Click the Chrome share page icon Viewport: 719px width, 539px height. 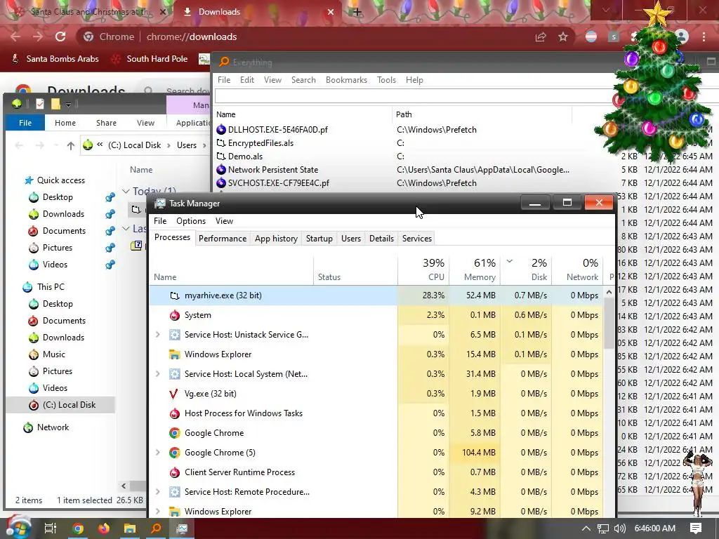point(541,36)
